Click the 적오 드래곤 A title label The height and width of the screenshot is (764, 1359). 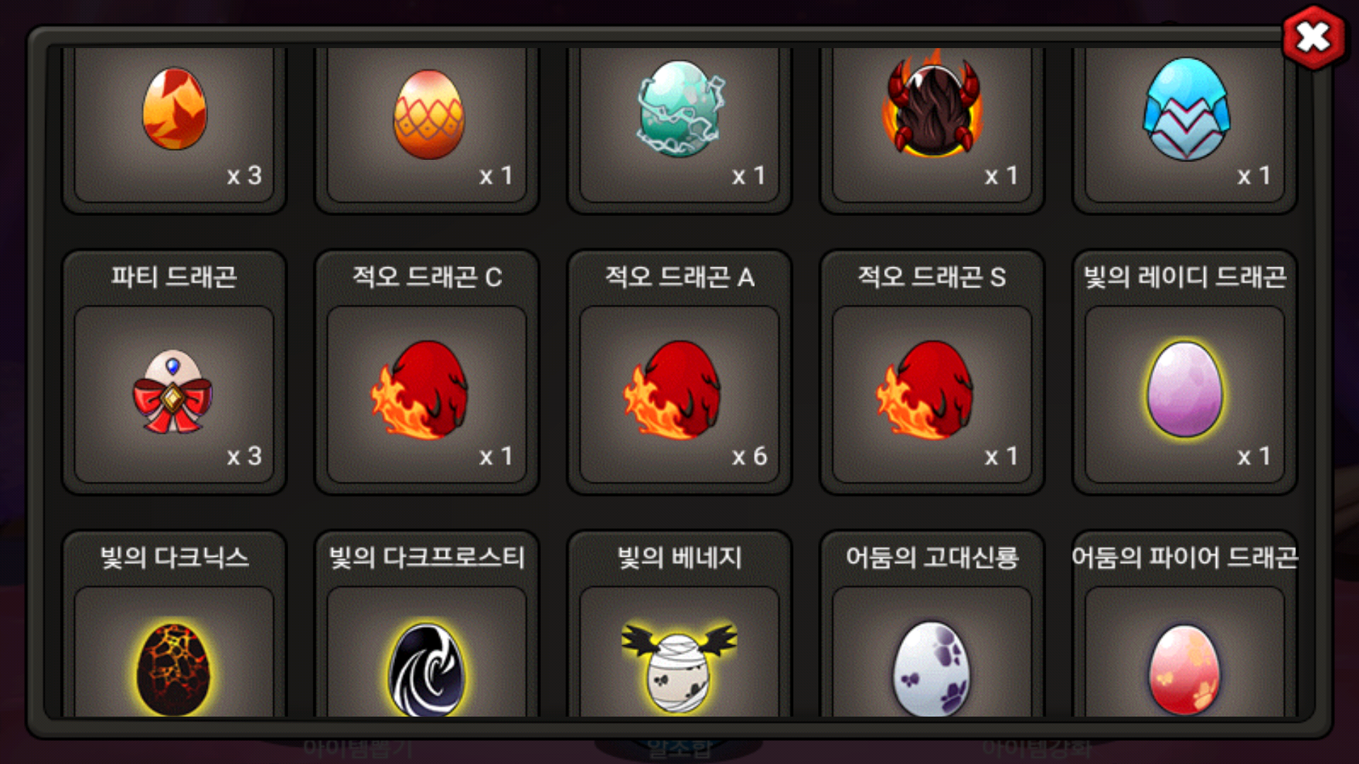pos(679,277)
